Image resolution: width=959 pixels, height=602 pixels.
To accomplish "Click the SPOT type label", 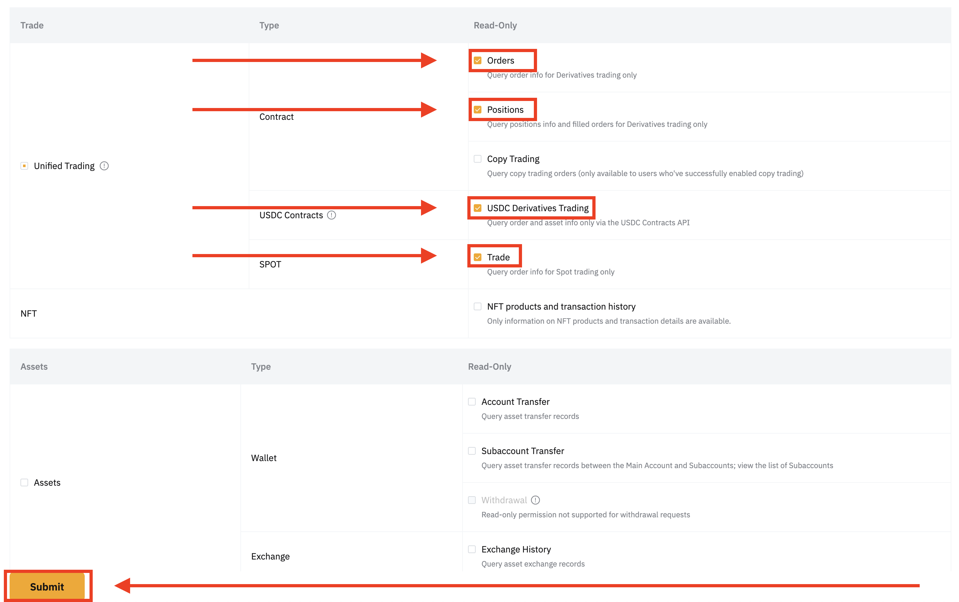I will tap(270, 264).
